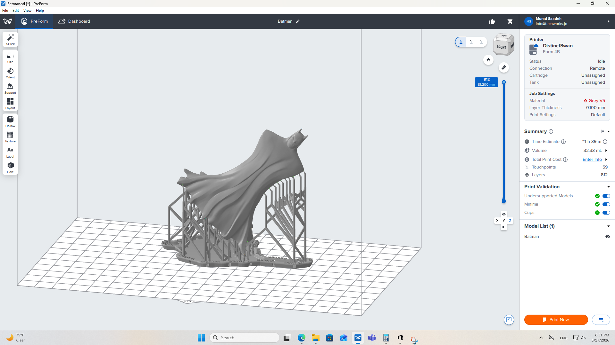The height and width of the screenshot is (345, 615).
Task: Open the Hole tool
Action: pos(10,168)
